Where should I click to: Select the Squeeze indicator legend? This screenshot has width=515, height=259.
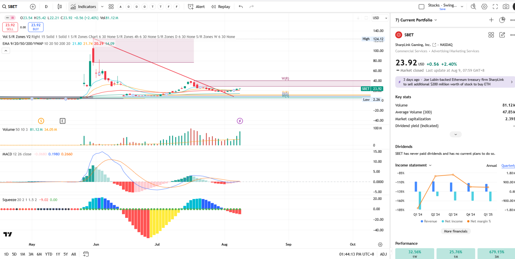coord(9,200)
